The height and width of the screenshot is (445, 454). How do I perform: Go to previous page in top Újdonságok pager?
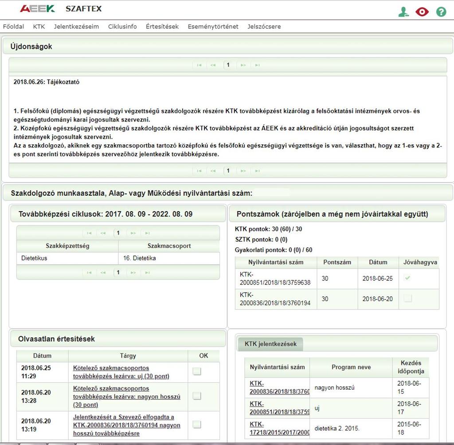(x=213, y=65)
